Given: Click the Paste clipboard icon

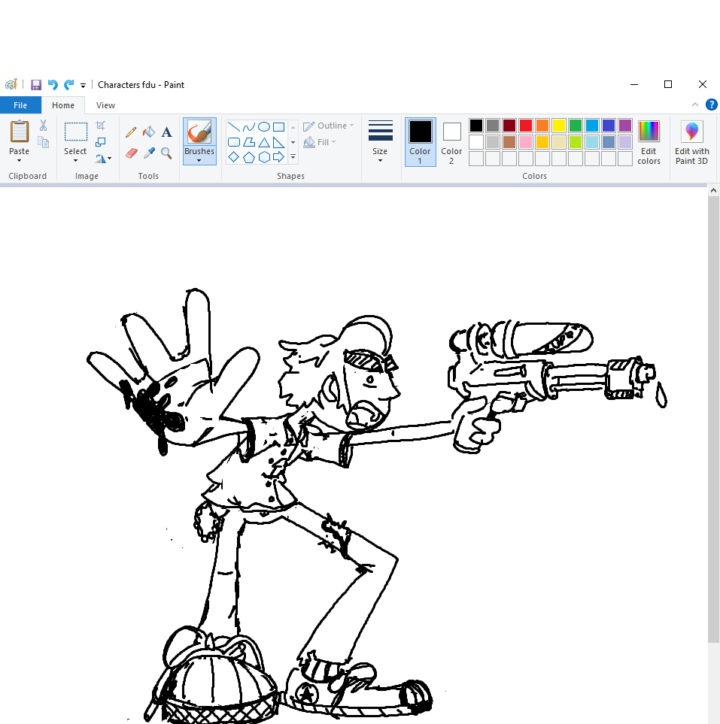Looking at the screenshot, I should click(20, 132).
